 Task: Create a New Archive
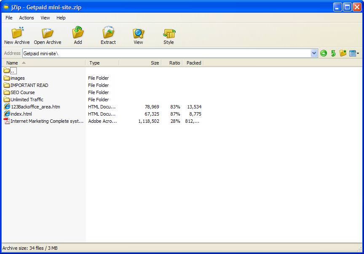pos(16,35)
